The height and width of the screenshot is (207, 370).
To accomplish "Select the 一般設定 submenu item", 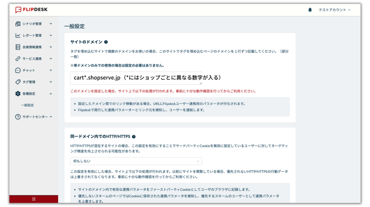I will pyautogui.click(x=28, y=105).
